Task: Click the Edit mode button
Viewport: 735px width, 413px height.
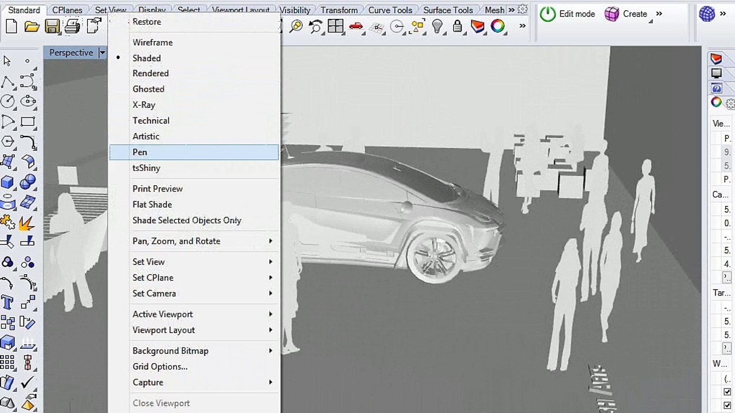Action: click(567, 14)
